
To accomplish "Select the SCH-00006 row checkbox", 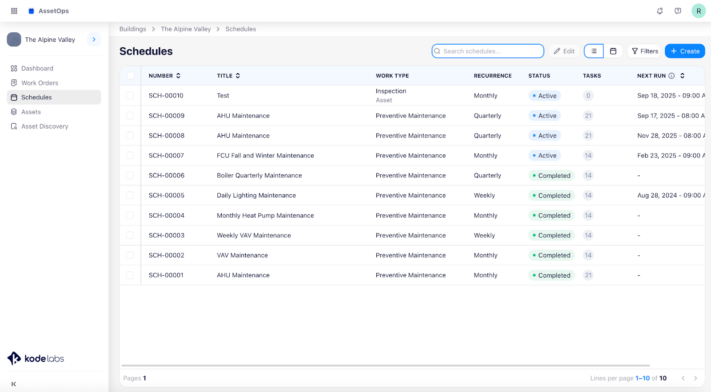I will click(130, 176).
